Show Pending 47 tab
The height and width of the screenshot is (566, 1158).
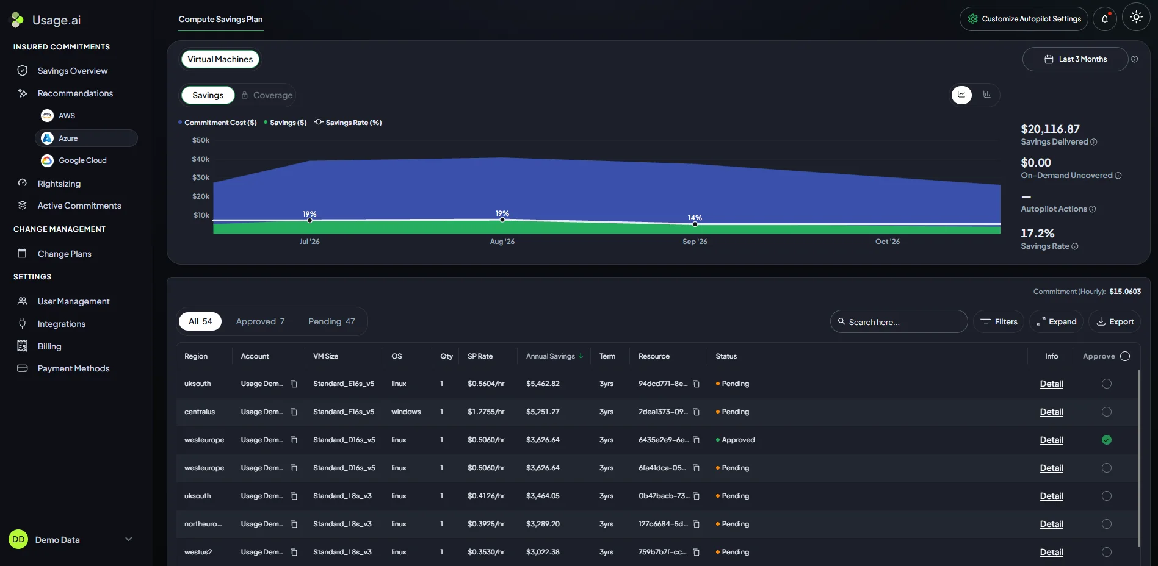click(331, 321)
